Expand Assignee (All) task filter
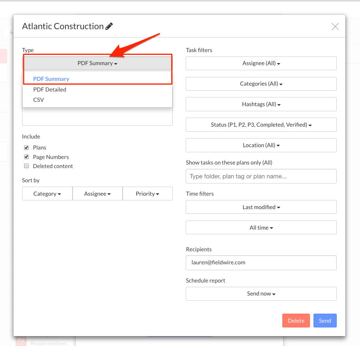The height and width of the screenshot is (346, 360). [x=261, y=63]
